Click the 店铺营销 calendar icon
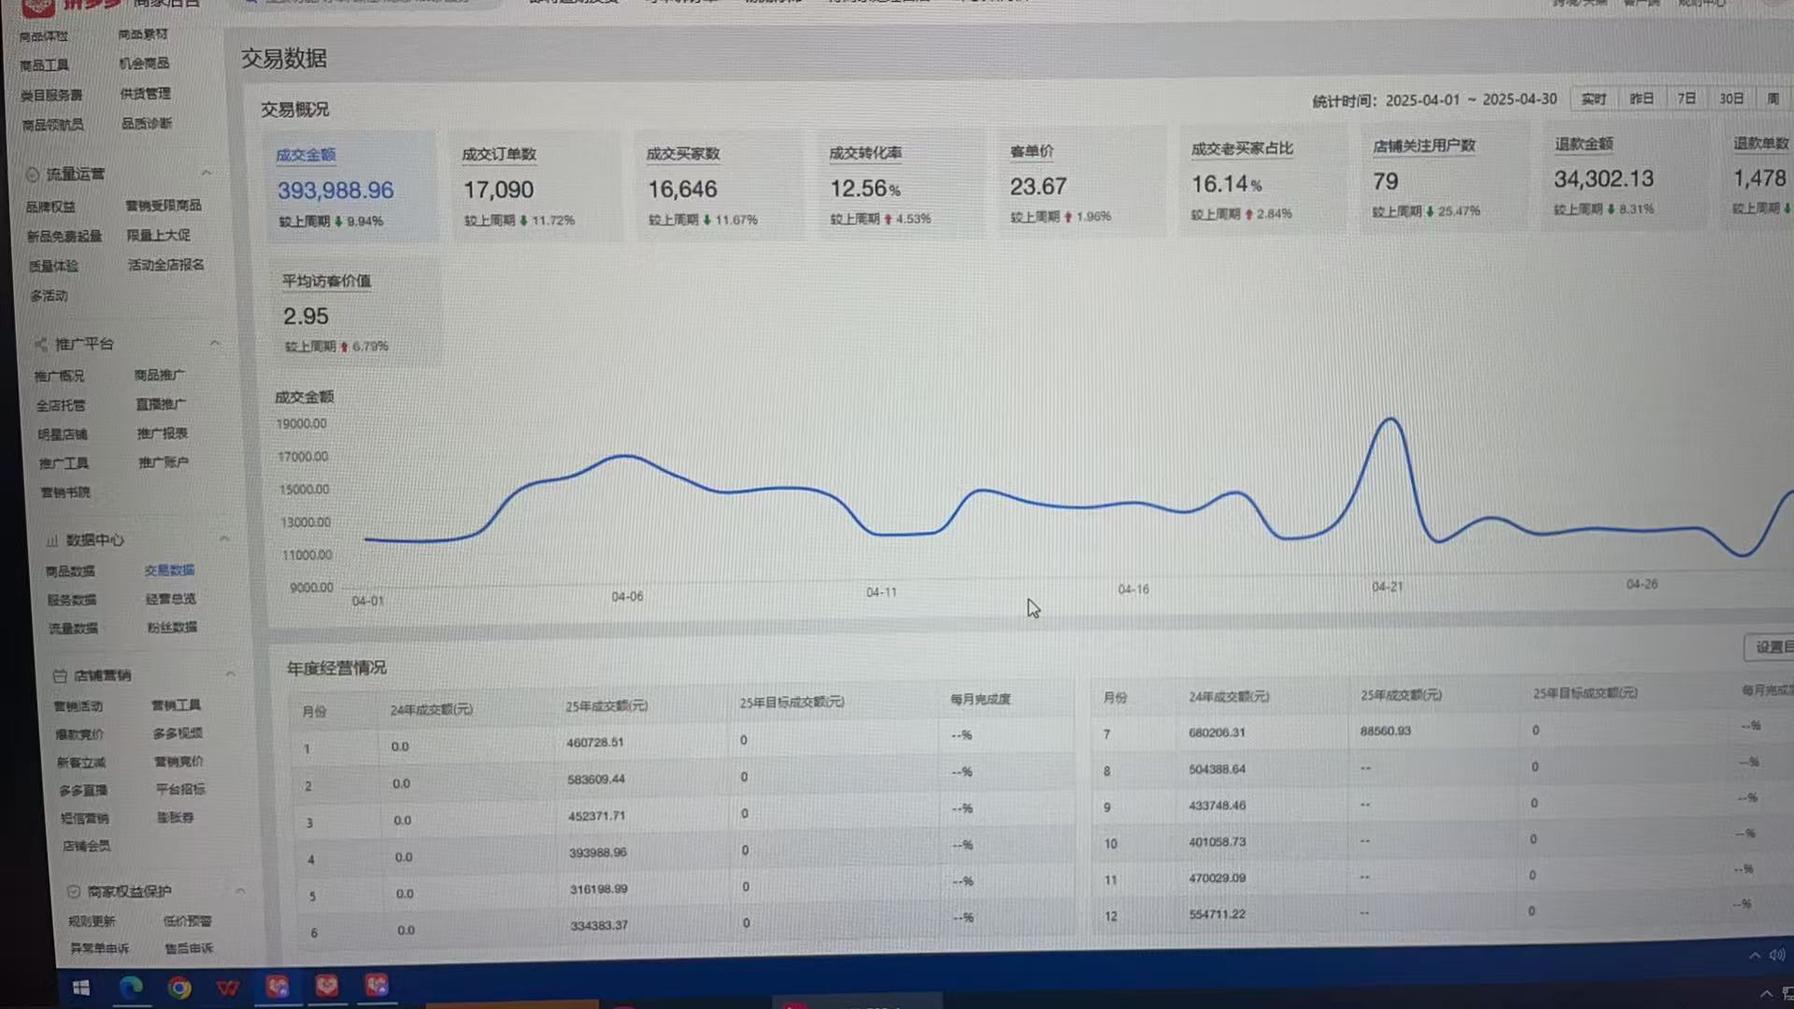Screen dimensions: 1794x1009 point(60,675)
